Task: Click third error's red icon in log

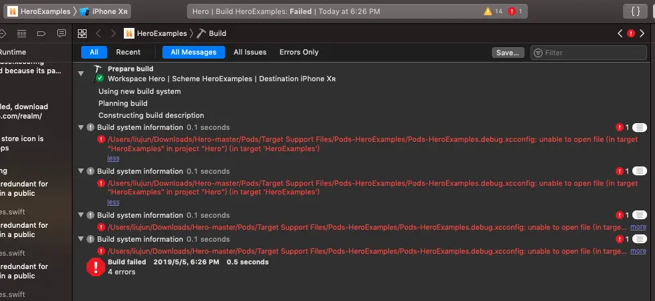Action: click(101, 227)
